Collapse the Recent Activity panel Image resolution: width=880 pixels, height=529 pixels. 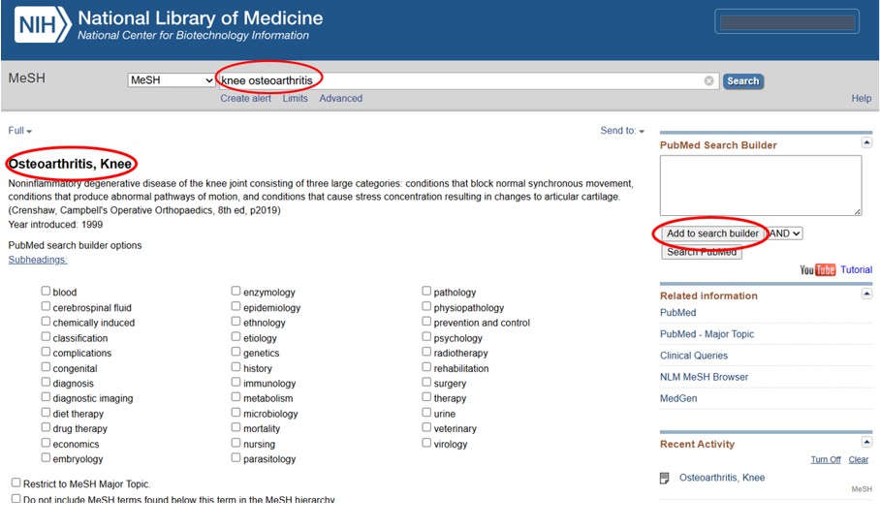pos(866,442)
